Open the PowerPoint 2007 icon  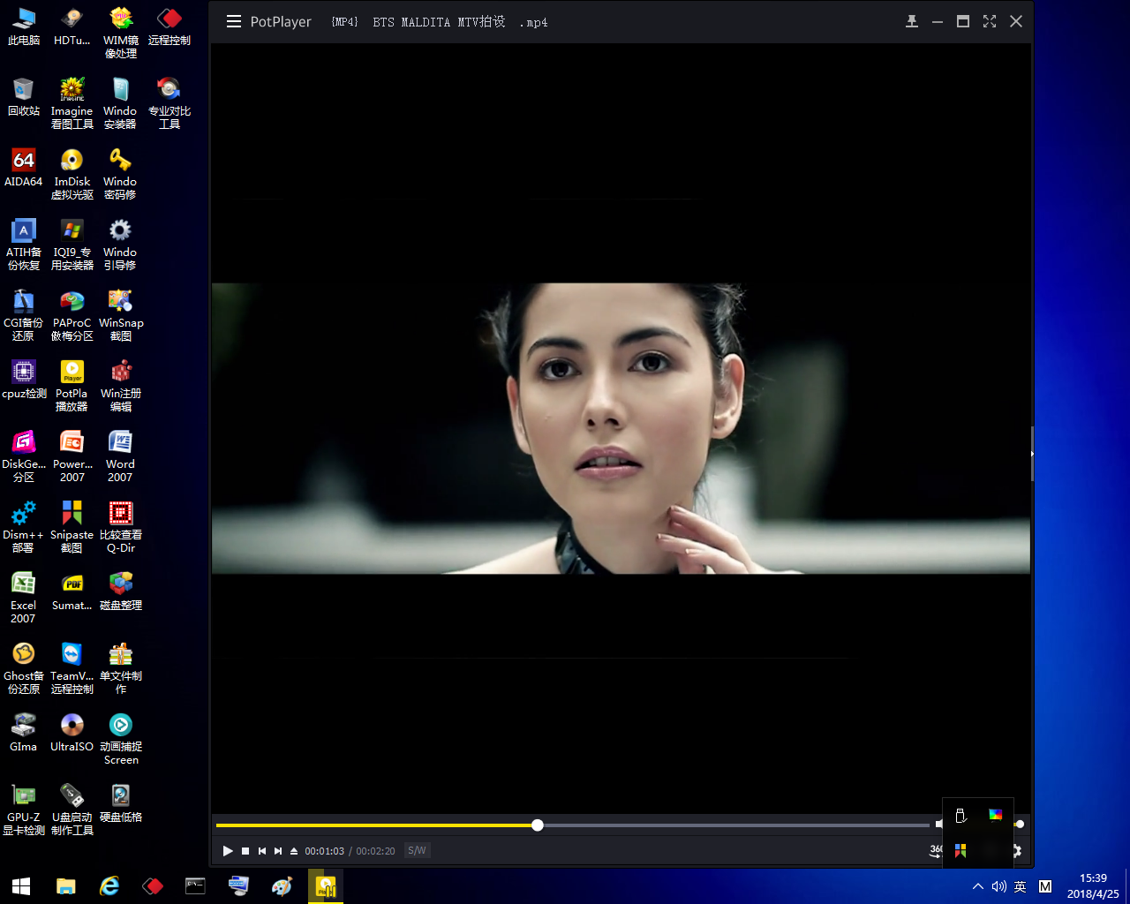click(72, 456)
